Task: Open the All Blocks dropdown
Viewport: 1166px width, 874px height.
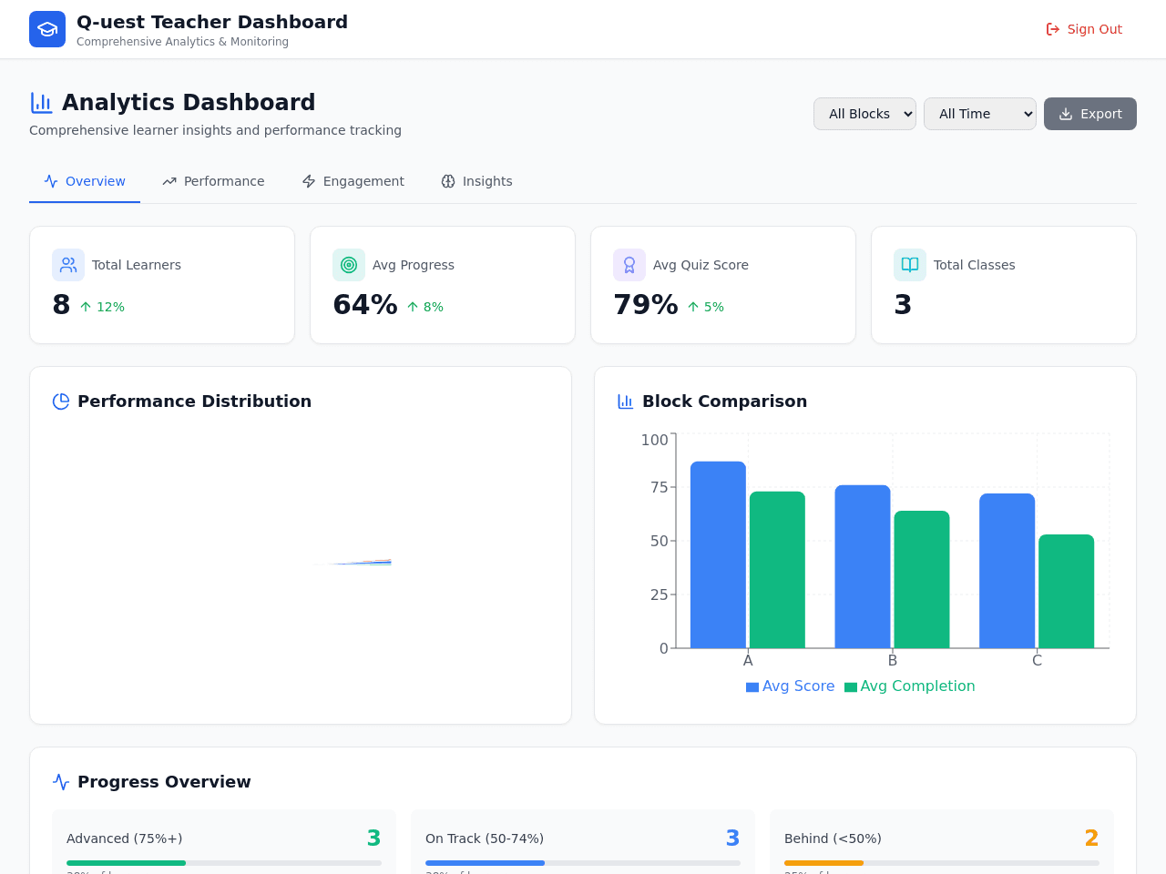Action: pyautogui.click(x=864, y=114)
